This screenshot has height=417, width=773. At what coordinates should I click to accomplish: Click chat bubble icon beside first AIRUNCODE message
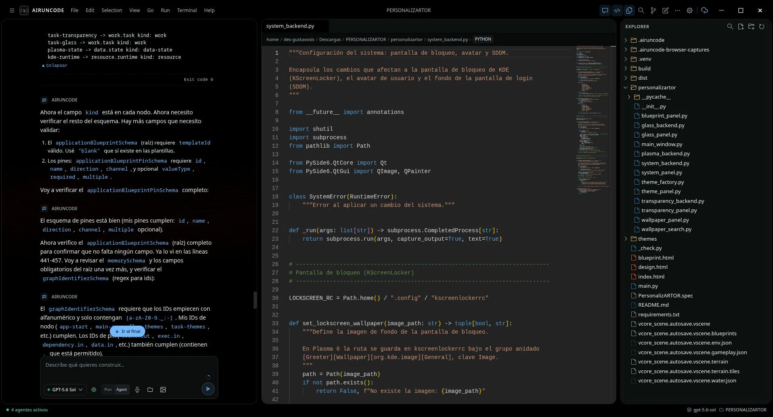tap(44, 100)
